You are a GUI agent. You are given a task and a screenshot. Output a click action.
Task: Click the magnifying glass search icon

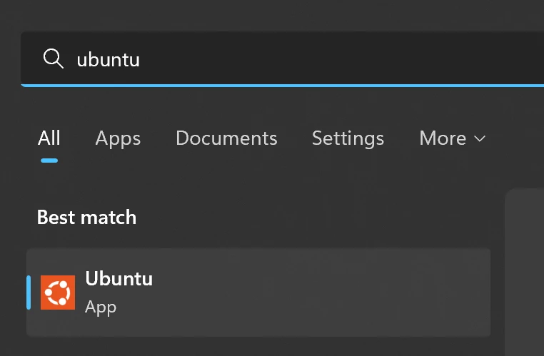pos(54,59)
